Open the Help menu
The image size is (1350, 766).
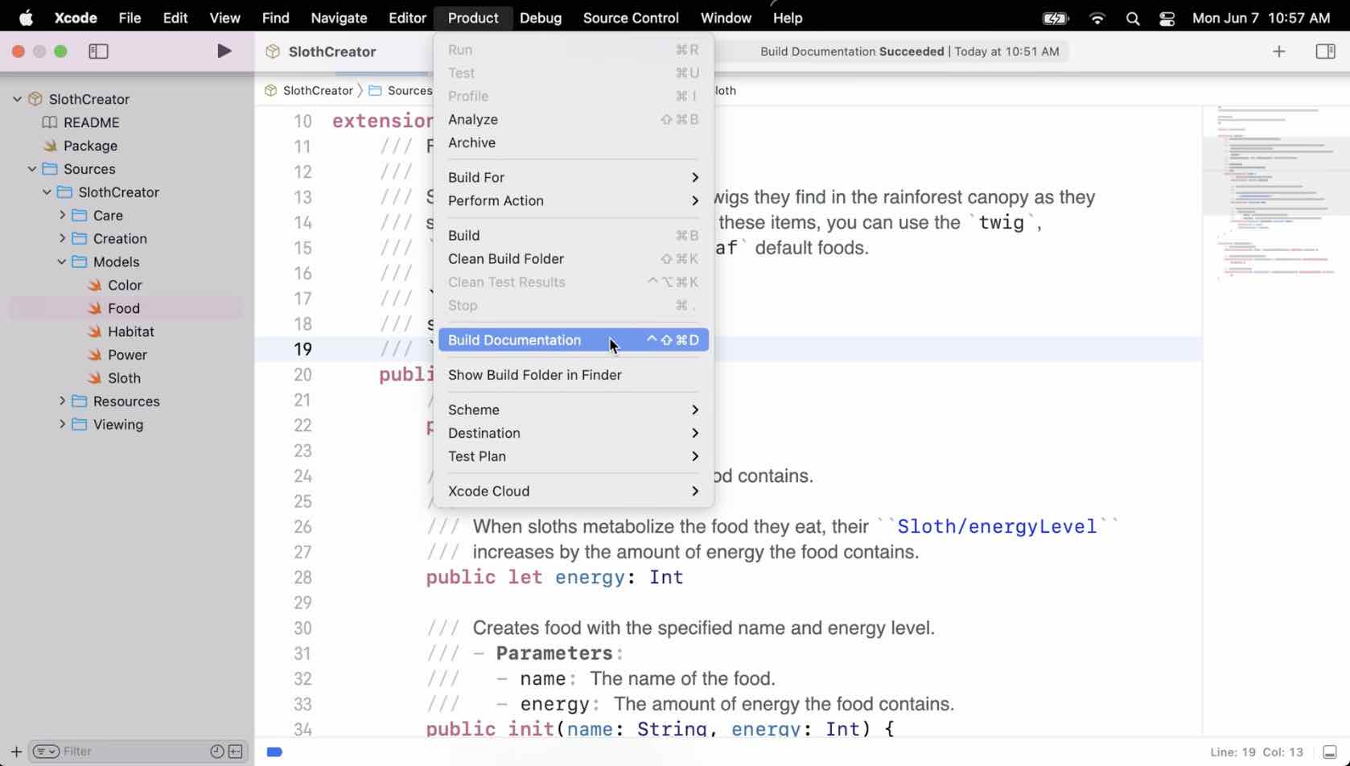788,18
